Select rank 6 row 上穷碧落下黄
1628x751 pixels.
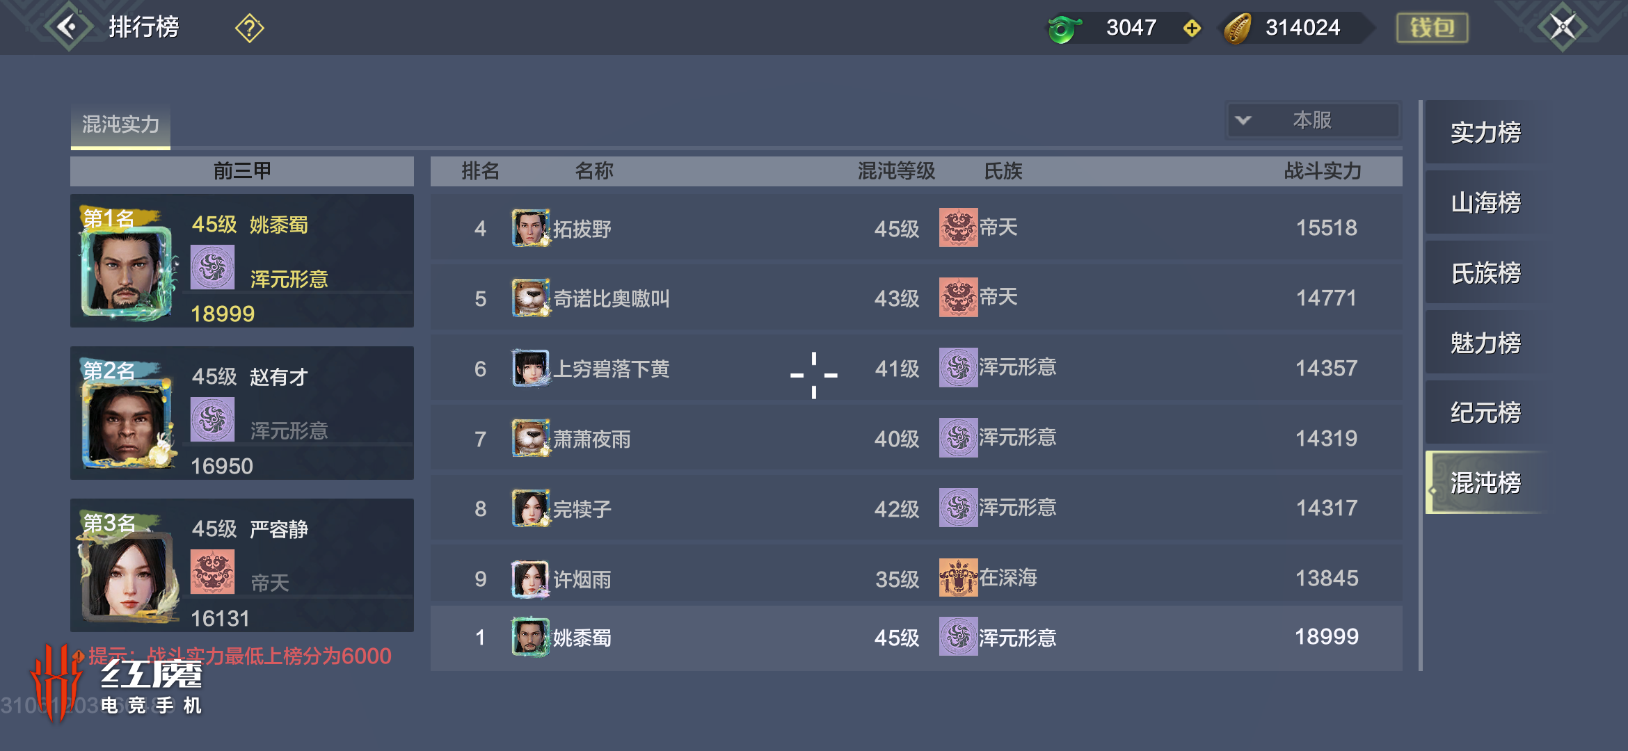pos(916,369)
